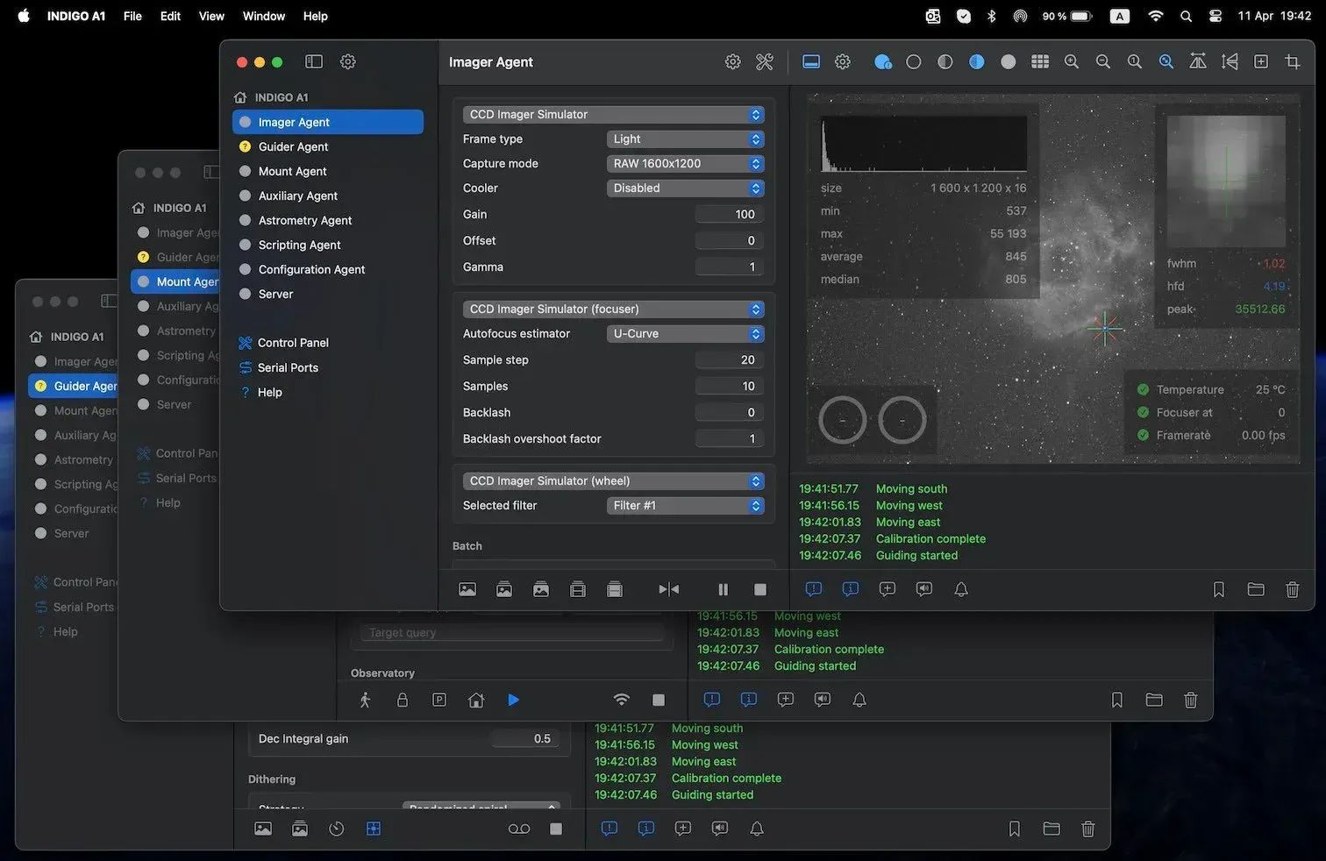Change the Selected filter from Filter #1
Image resolution: width=1326 pixels, height=861 pixels.
pos(684,505)
